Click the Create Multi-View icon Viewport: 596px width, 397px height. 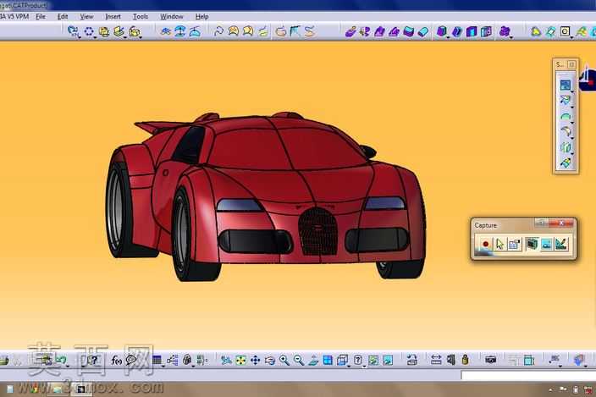[x=328, y=360]
